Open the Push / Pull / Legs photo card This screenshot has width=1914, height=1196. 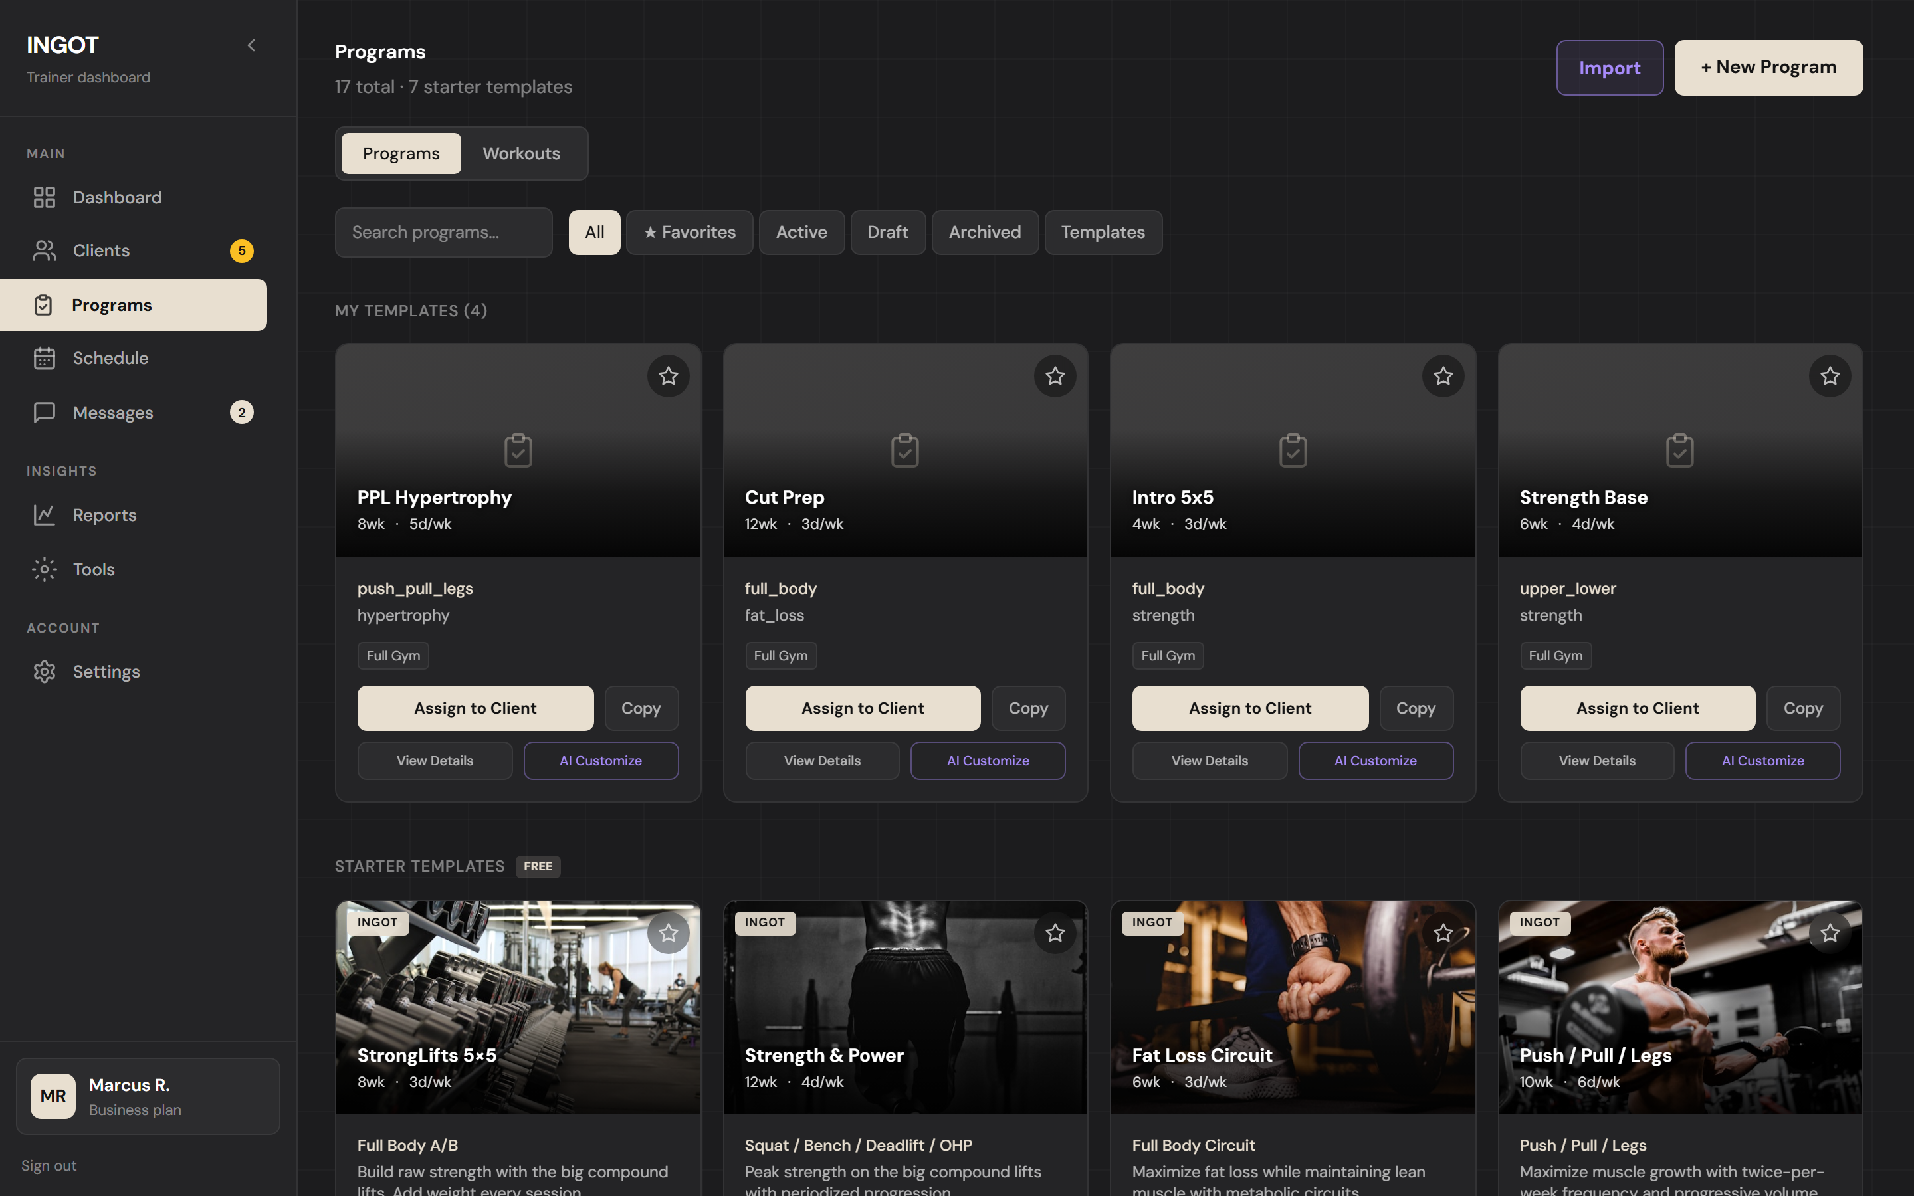(x=1681, y=1007)
